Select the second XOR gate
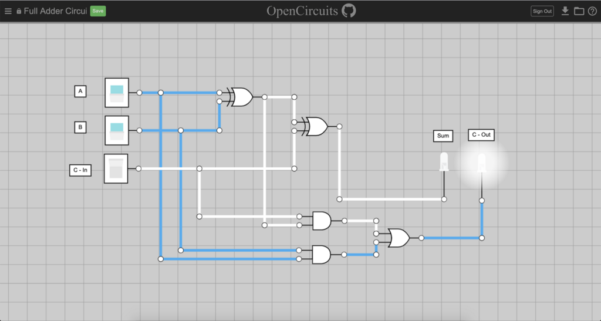 (x=315, y=126)
